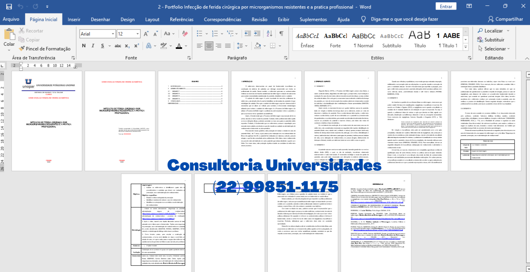Screen dimensions: 530x272
Task: Toggle show paragraph marks (¶)
Action: (x=281, y=34)
